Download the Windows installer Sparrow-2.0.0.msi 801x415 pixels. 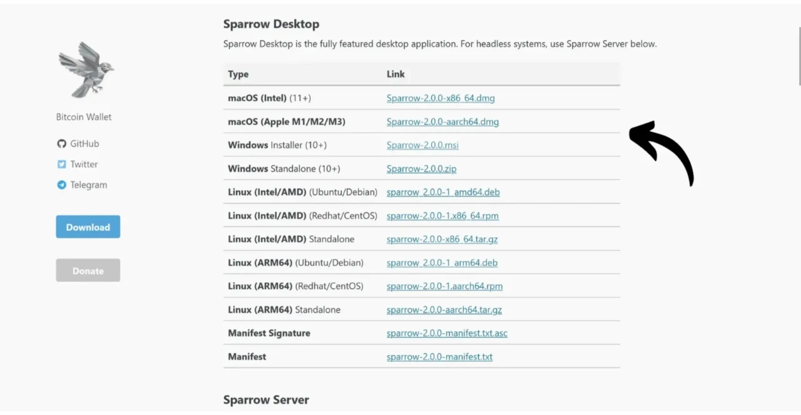(x=422, y=145)
